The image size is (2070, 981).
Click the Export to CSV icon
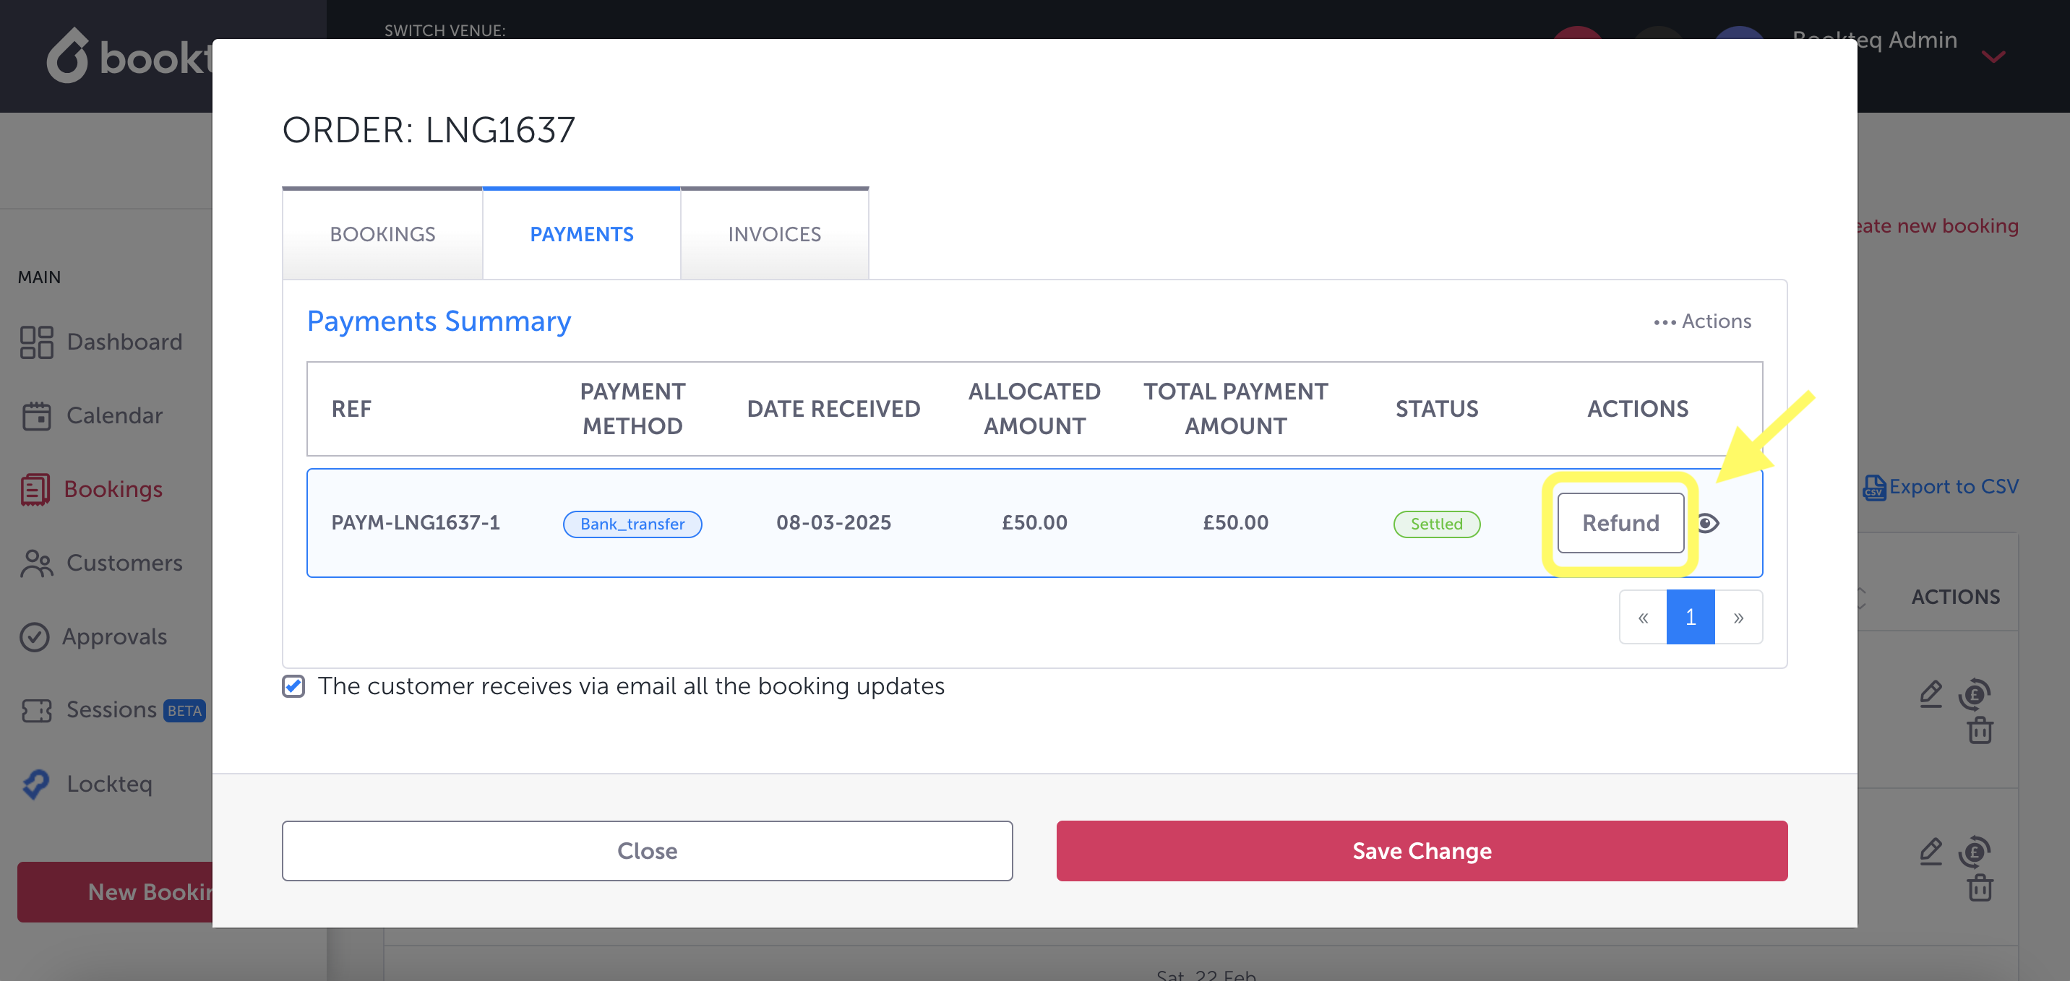pos(1874,487)
